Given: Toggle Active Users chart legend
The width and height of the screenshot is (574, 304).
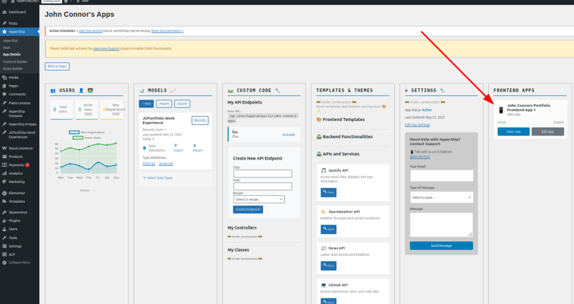Looking at the screenshot, I should point(87,138).
